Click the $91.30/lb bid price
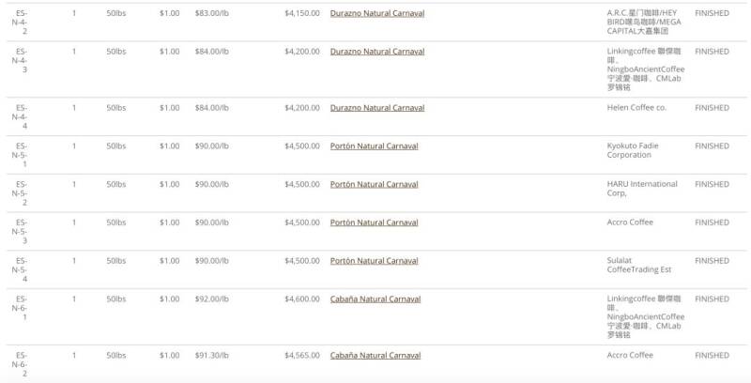 [212, 356]
